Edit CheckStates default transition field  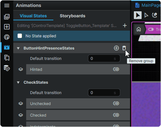tap(104, 93)
